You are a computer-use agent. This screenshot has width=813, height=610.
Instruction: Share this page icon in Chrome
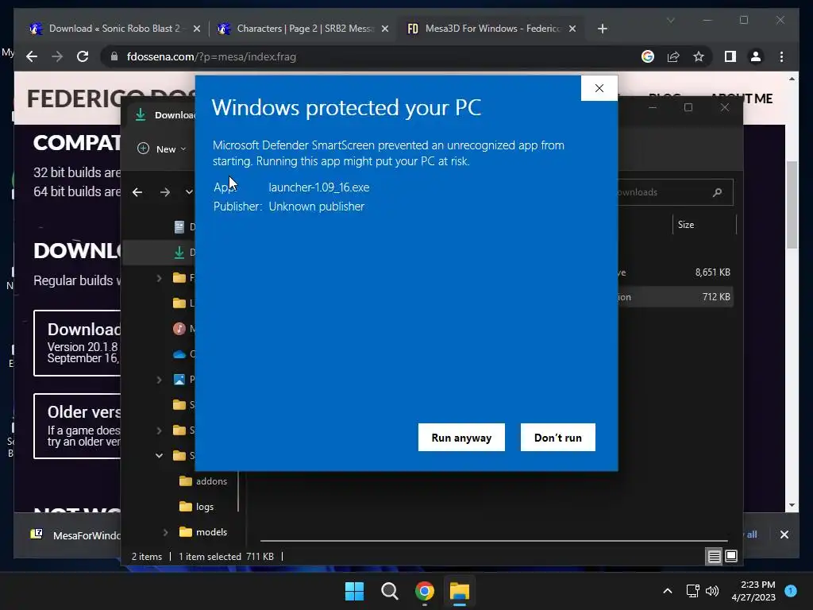673,56
